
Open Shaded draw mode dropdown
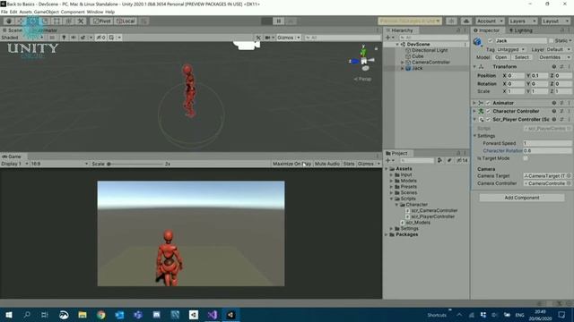[x=22, y=38]
